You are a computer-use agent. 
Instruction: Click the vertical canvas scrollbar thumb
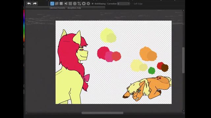[x=183, y=60]
